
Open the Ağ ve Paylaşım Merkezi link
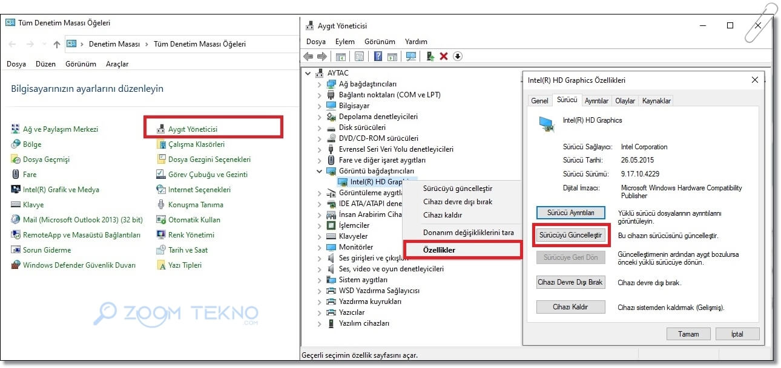click(x=61, y=129)
